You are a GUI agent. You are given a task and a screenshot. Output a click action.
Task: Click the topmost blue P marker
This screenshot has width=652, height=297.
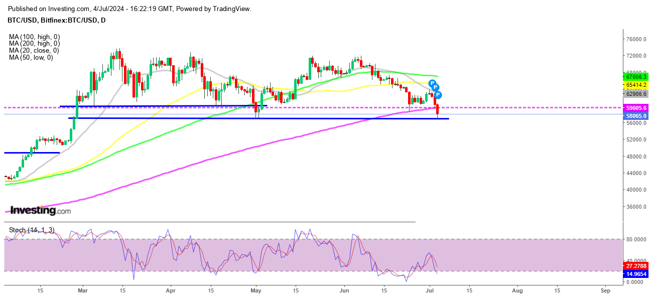(x=432, y=83)
